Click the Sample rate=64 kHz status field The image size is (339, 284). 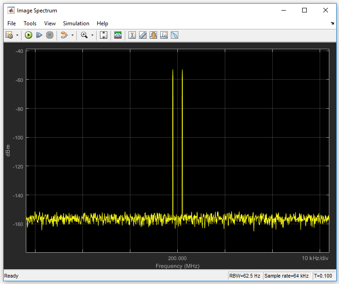[287, 276]
